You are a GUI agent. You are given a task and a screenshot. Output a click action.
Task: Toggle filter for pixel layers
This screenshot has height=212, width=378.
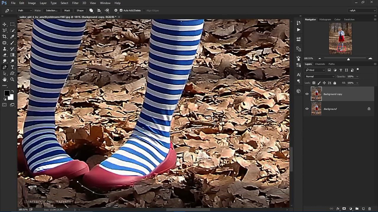[329, 70]
